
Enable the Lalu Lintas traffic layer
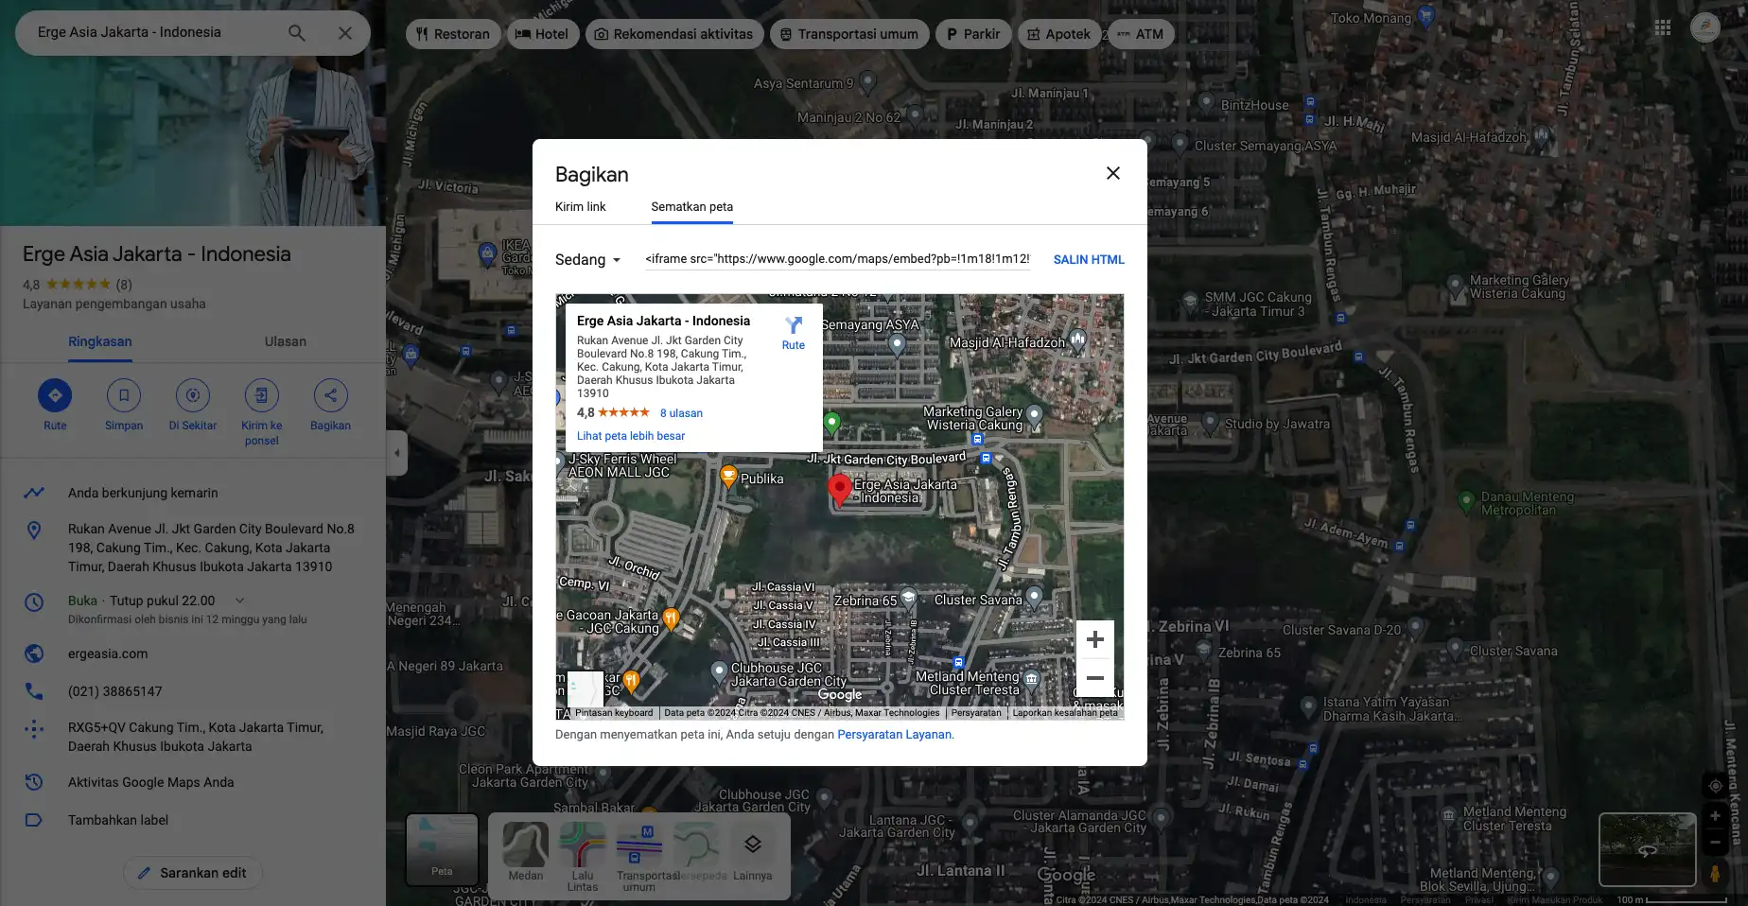point(582,845)
